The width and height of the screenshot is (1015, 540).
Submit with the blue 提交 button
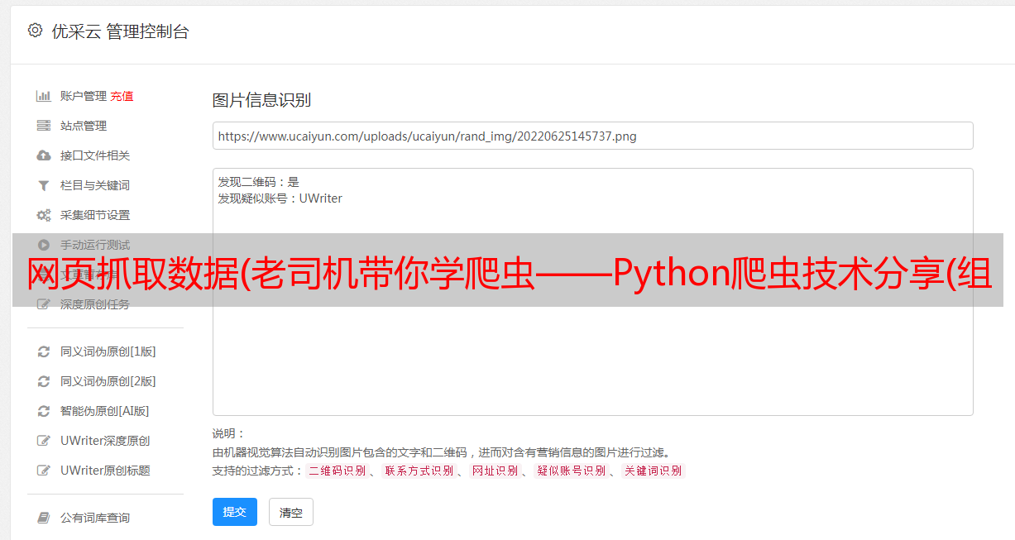pos(235,512)
